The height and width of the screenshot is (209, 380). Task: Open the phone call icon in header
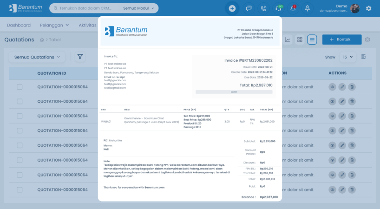point(263,8)
